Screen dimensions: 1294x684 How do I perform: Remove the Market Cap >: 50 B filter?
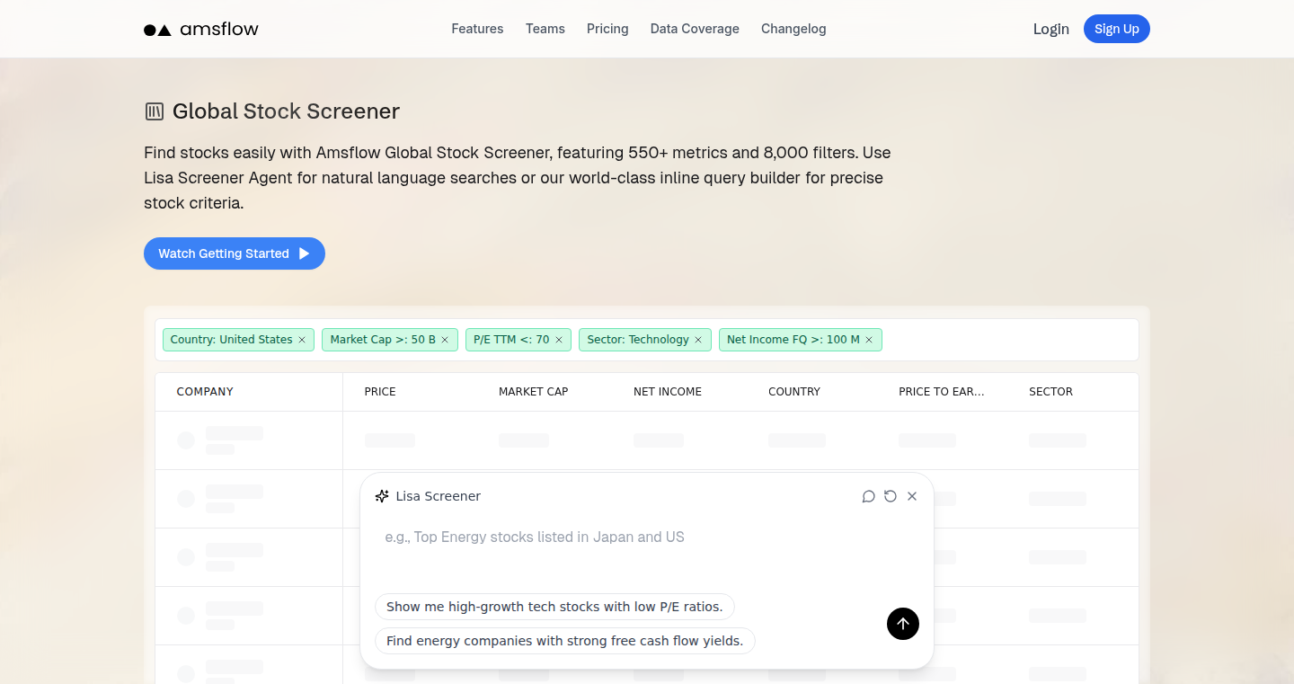tap(445, 340)
